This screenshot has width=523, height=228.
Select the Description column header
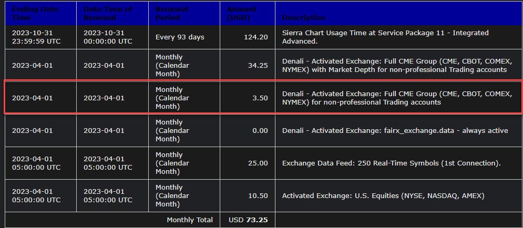click(304, 18)
